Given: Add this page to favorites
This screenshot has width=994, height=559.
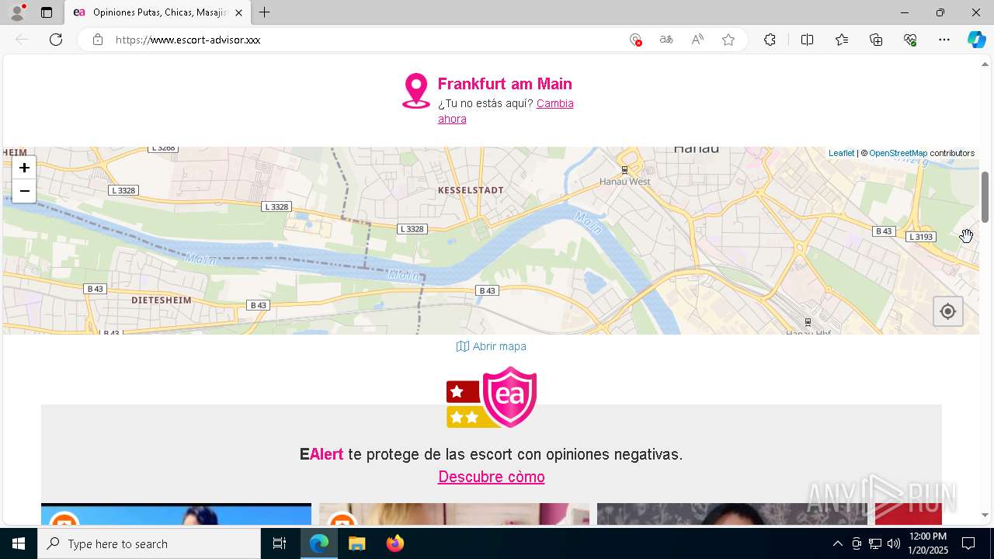Looking at the screenshot, I should coord(728,40).
